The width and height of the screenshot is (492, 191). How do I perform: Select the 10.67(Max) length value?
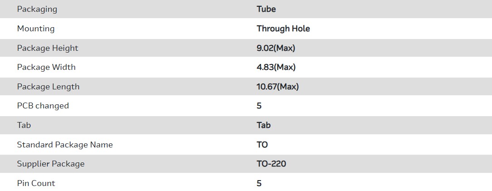click(278, 87)
